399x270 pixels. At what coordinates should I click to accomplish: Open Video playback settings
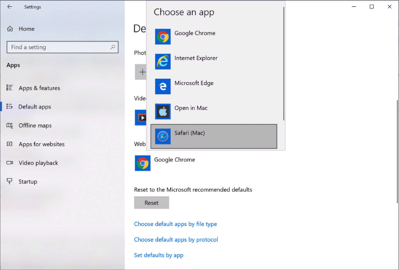(38, 163)
